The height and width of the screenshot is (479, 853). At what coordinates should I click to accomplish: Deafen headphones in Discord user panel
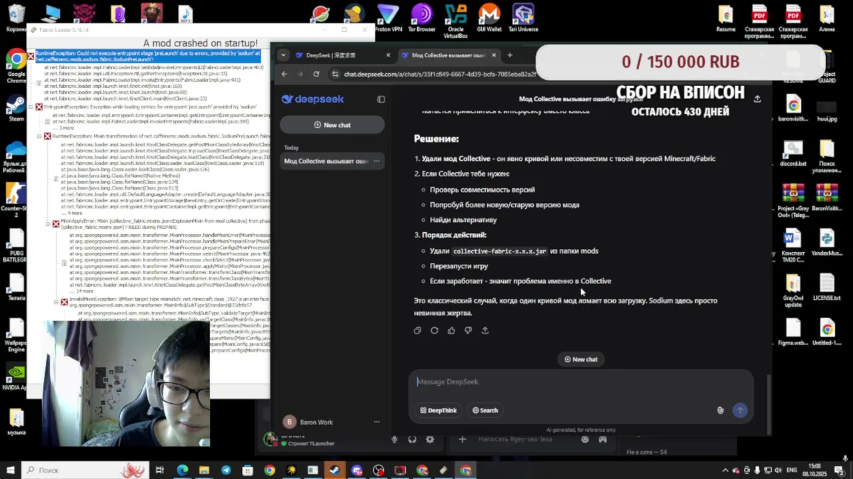pyautogui.click(x=412, y=439)
